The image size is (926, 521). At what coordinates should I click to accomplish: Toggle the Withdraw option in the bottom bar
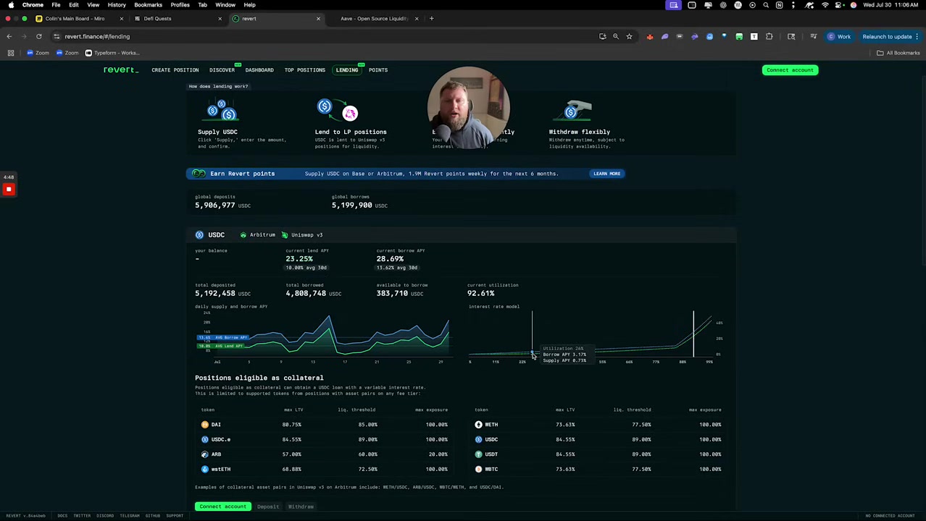(301, 507)
